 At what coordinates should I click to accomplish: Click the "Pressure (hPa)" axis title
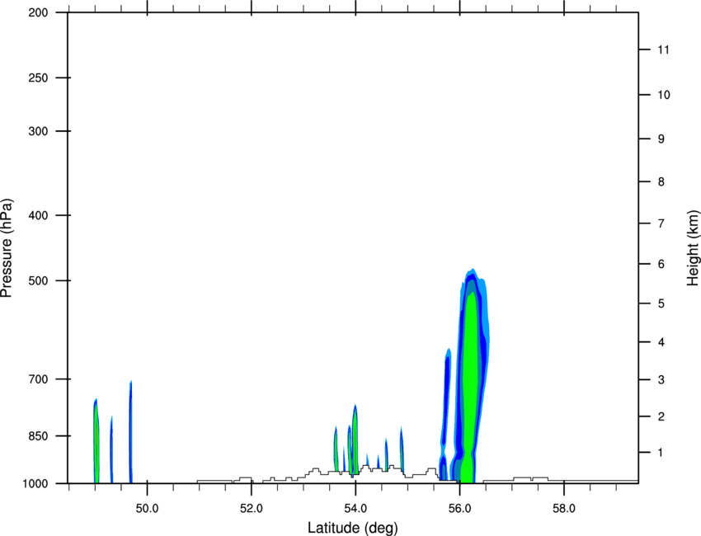pos(7,248)
